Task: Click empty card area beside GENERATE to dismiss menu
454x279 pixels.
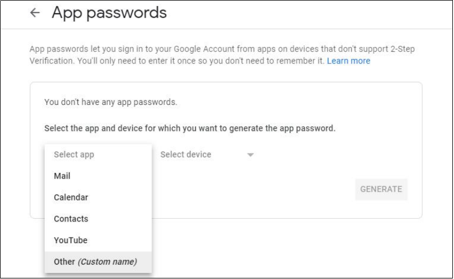Action: click(276, 189)
